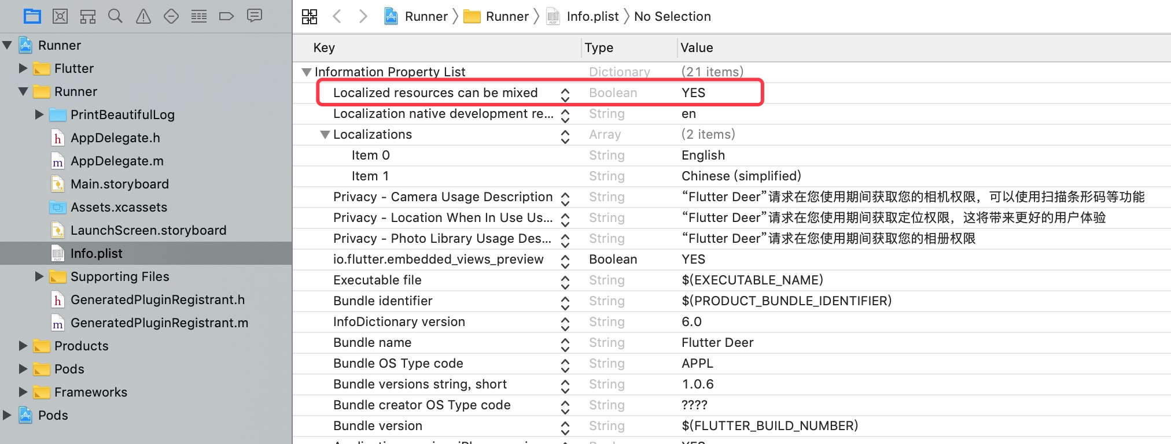The height and width of the screenshot is (444, 1171).
Task: Select Item 1 Chinese (simplified) value
Action: [x=741, y=176]
